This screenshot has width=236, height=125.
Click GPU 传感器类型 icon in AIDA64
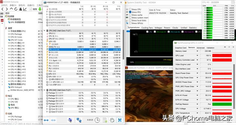point(9,22)
